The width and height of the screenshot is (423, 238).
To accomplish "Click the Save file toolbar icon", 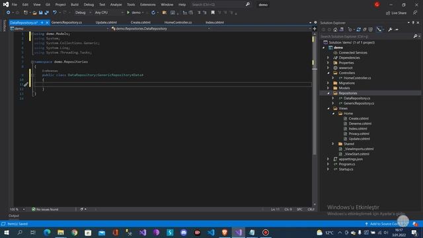I will coord(41,13).
